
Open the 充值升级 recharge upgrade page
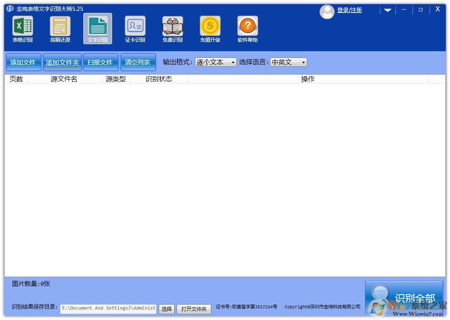coord(210,28)
